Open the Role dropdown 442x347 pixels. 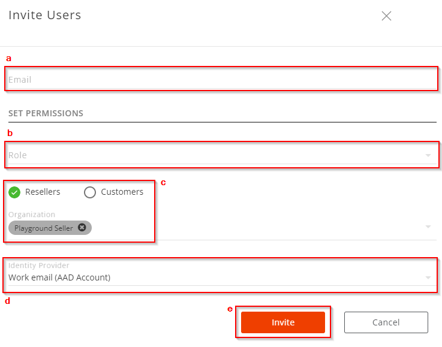point(222,155)
